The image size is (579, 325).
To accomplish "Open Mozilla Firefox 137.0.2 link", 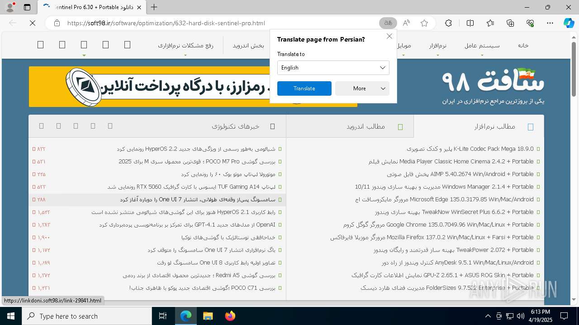I will click(x=432, y=237).
